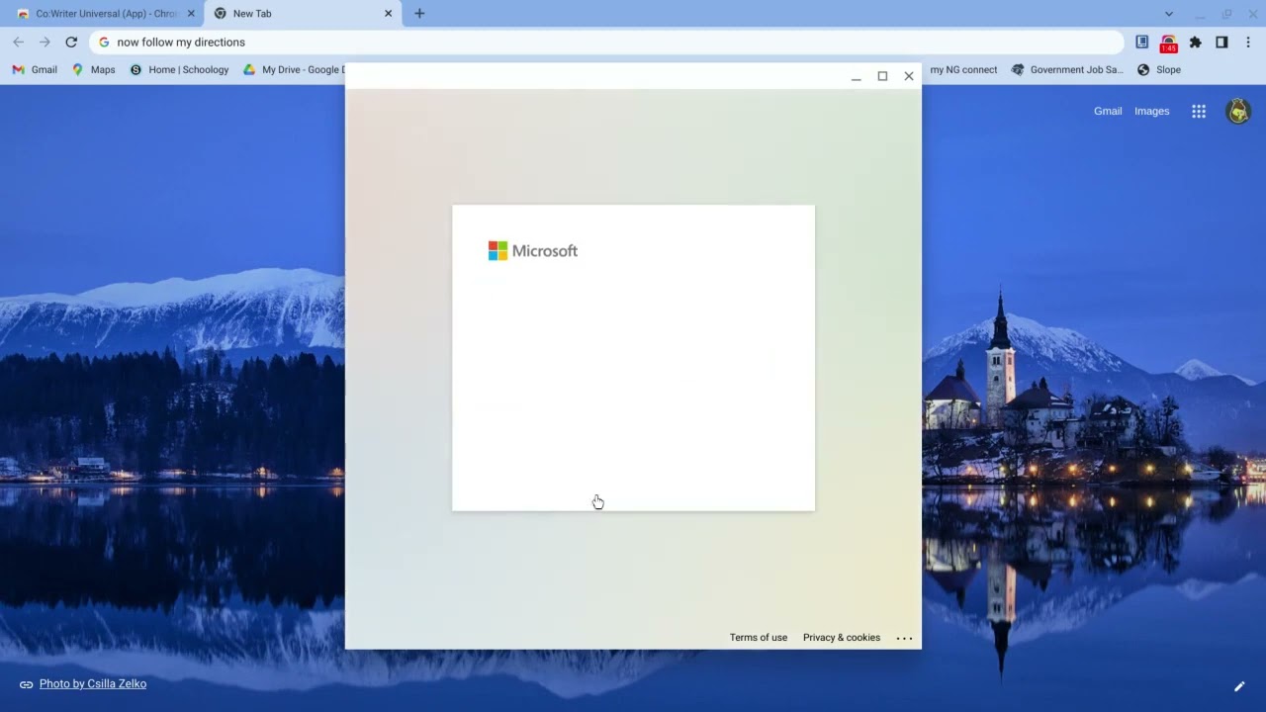Focus the address bar reading 'now follow my directions'
The height and width of the screenshot is (712, 1266).
606,43
